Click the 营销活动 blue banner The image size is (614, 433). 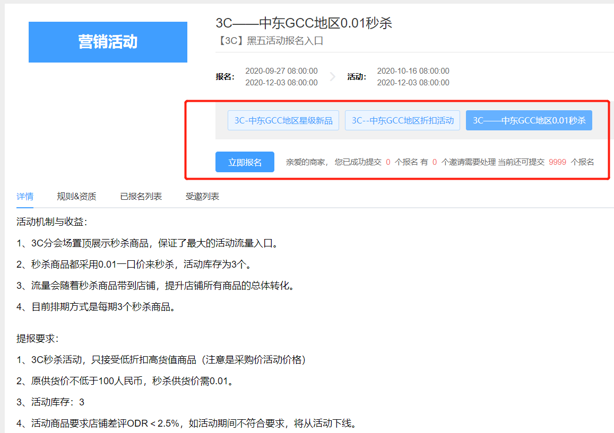point(108,42)
